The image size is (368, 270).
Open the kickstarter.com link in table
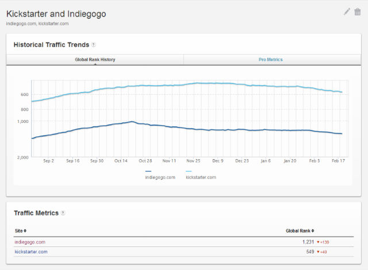31,252
